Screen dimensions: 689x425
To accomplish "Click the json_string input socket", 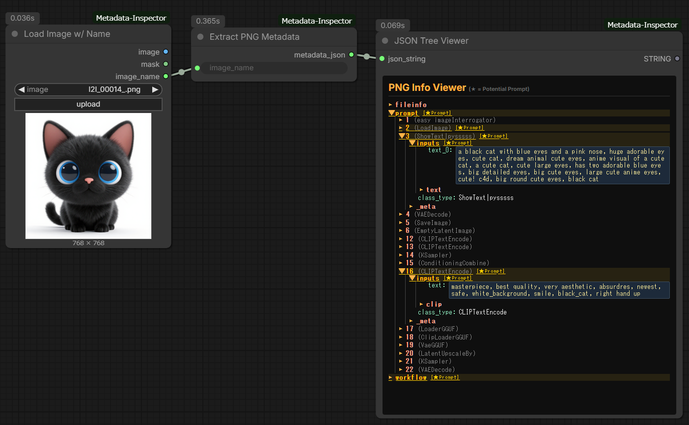I will point(382,58).
